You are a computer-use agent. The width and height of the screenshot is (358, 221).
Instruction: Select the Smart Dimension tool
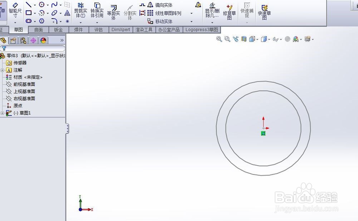15,10
